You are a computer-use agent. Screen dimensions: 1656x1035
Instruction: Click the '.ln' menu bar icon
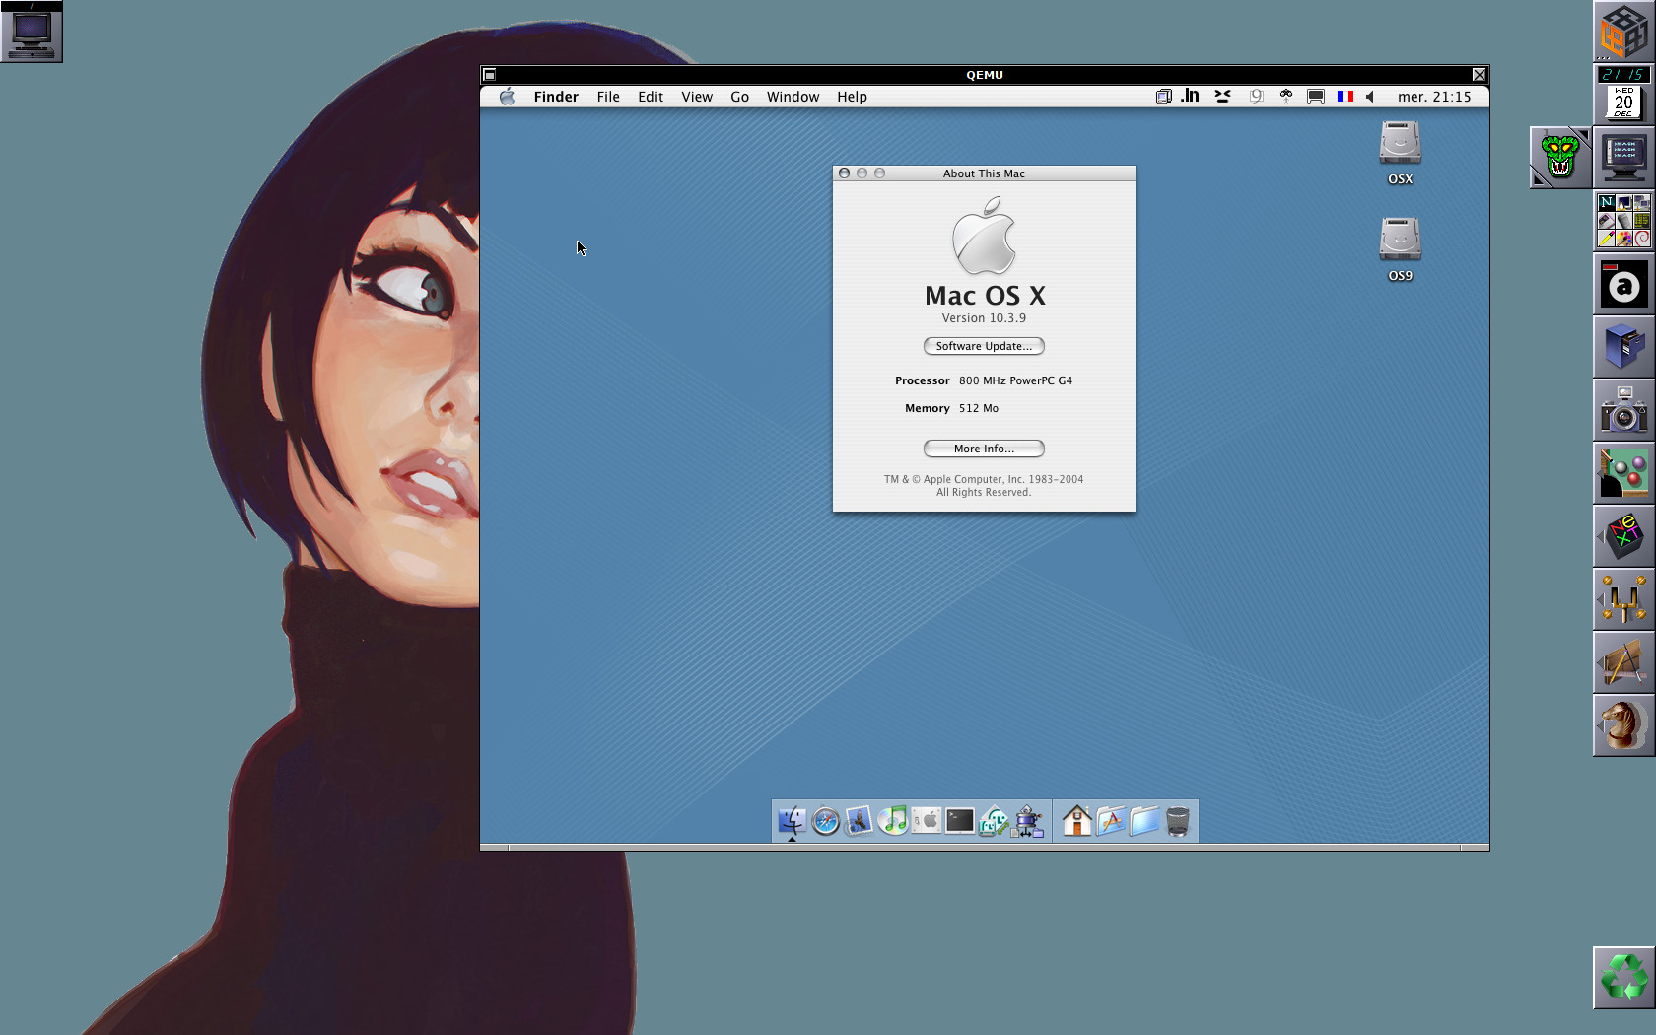[x=1191, y=96]
